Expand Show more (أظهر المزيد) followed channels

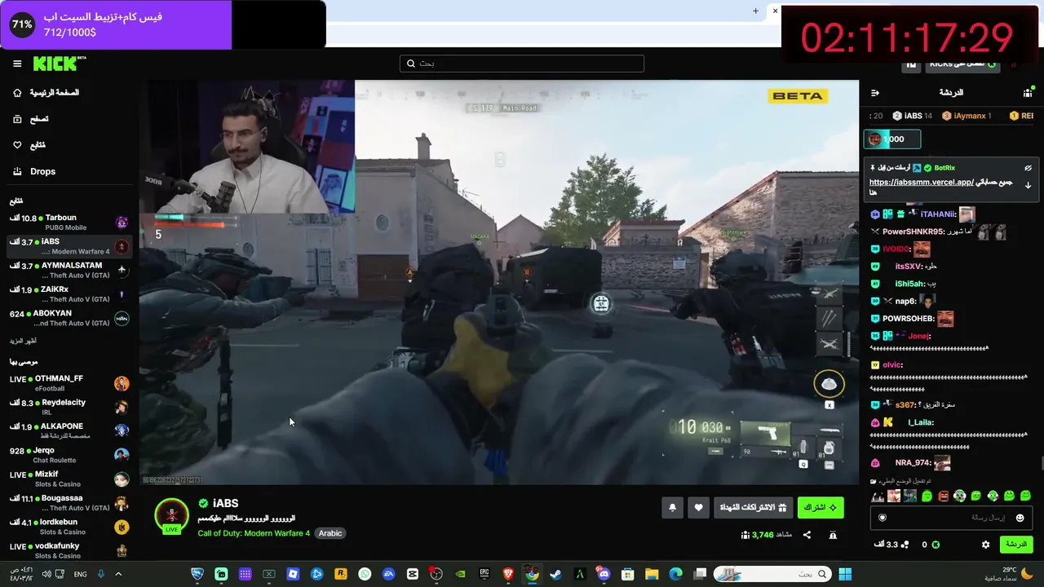pos(24,340)
